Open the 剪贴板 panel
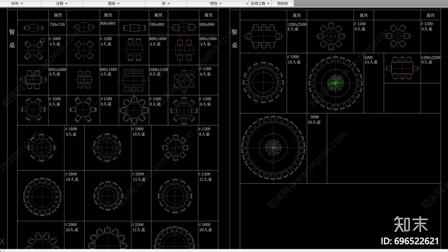 coord(283,3)
